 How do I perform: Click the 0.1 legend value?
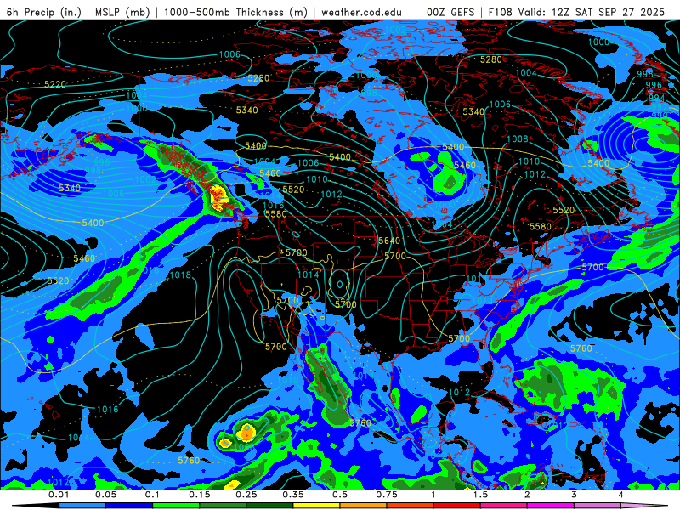click(x=152, y=495)
